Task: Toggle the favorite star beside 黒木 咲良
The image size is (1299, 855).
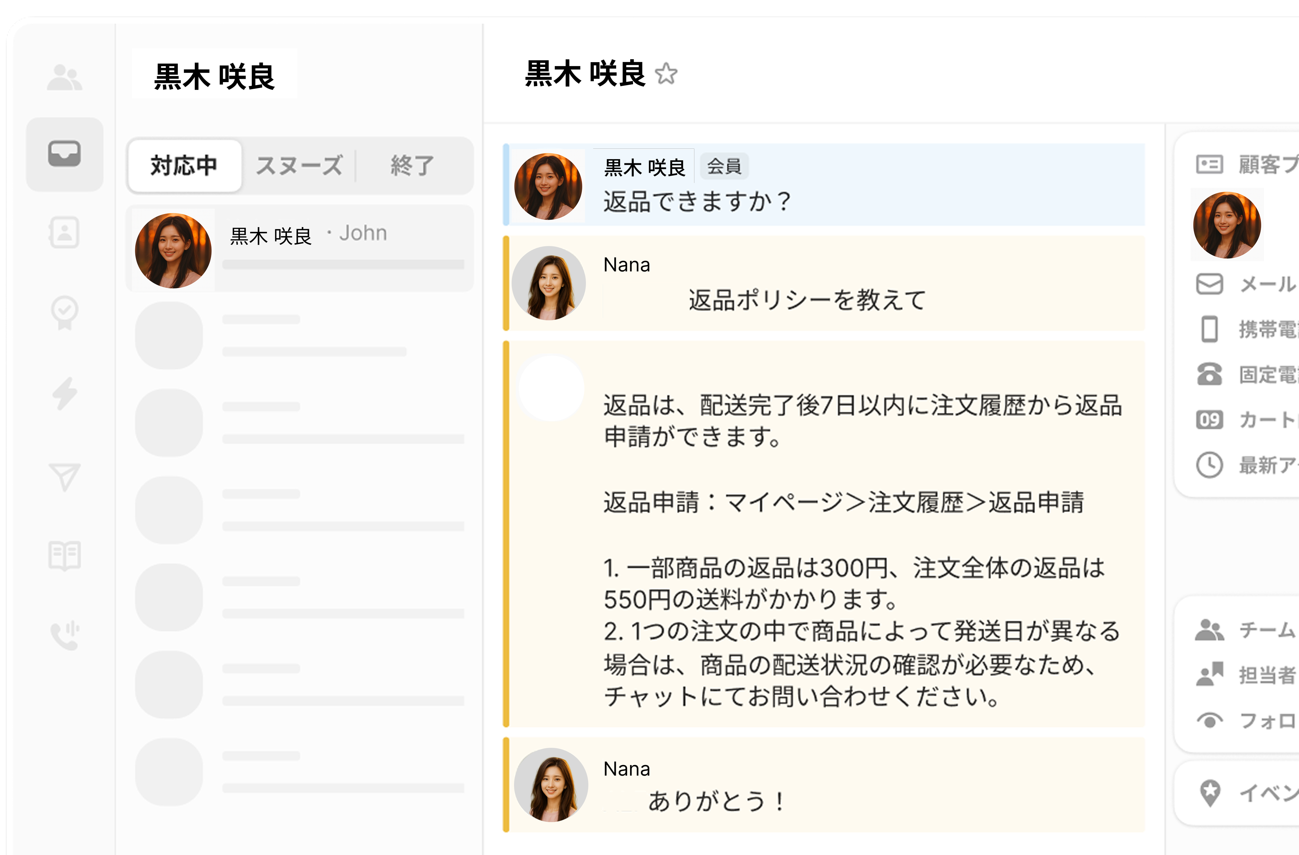Action: [x=666, y=74]
